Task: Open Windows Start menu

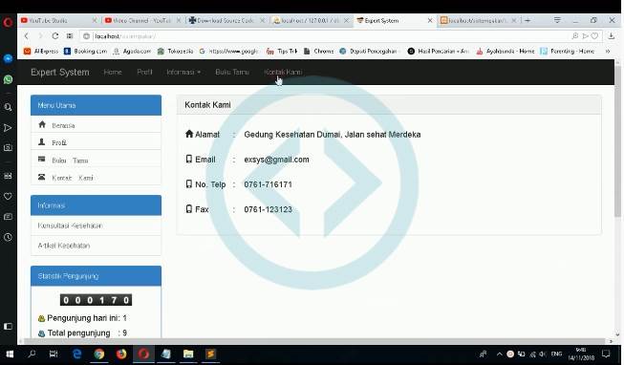Action: click(x=10, y=354)
